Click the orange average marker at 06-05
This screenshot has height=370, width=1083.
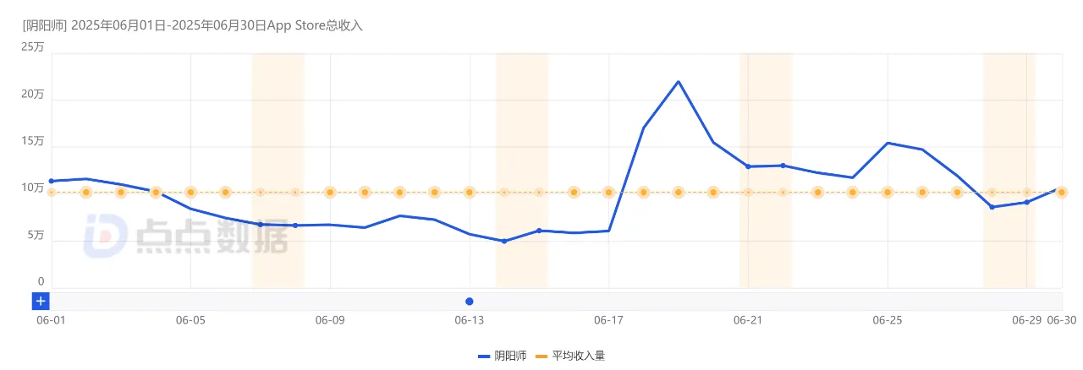click(190, 193)
